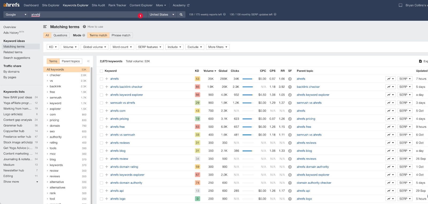Check the ahrefs free row checkbox
This screenshot has height=204, width=428.
(101, 127)
